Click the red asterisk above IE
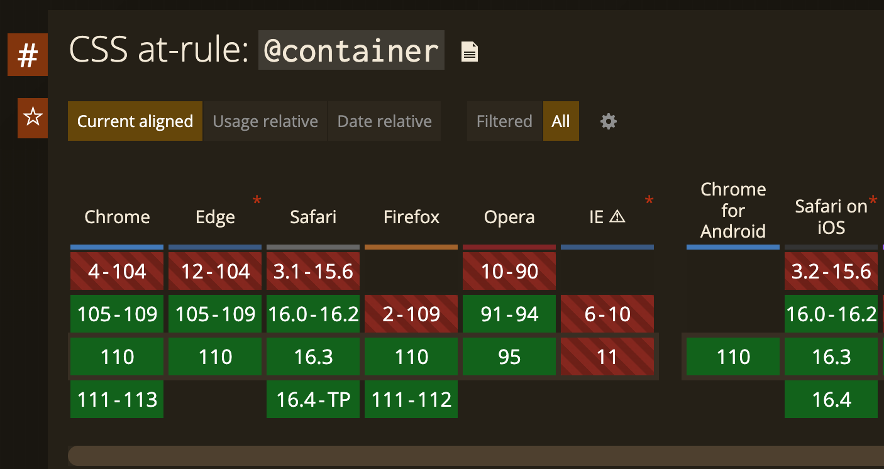The height and width of the screenshot is (469, 884). (649, 201)
